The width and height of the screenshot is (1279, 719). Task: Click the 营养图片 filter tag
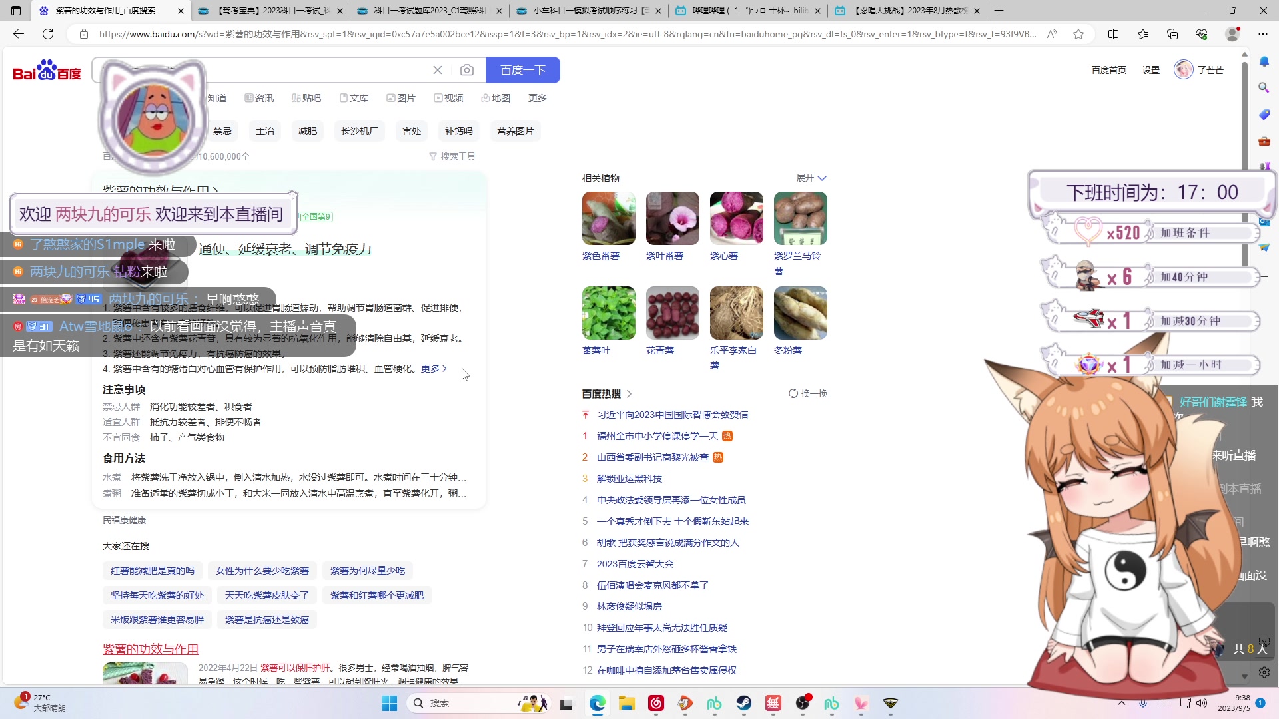point(516,131)
